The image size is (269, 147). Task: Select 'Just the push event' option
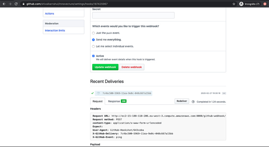click(x=94, y=33)
